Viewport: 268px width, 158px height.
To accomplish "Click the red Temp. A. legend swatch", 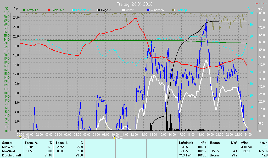I will (49, 10).
